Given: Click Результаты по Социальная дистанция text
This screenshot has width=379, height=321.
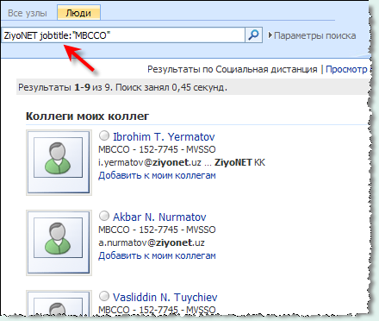Looking at the screenshot, I should (233, 69).
